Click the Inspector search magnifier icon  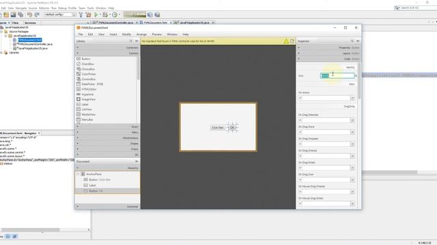[352, 41]
